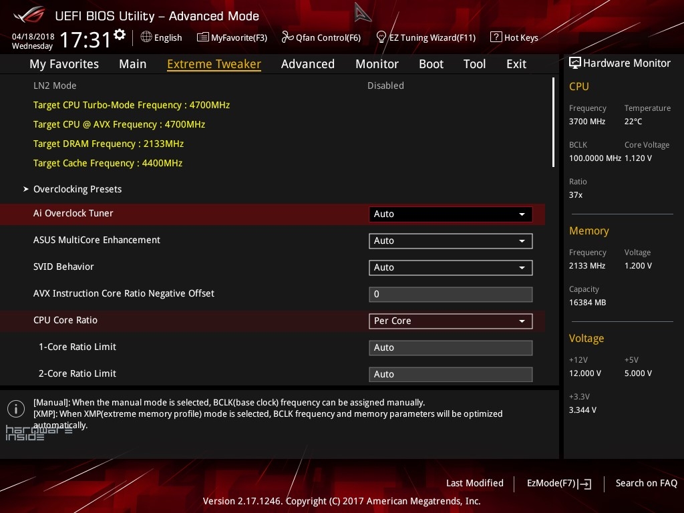This screenshot has width=684, height=513.
Task: Click the EzMode switch arrow icon
Action: (585, 484)
